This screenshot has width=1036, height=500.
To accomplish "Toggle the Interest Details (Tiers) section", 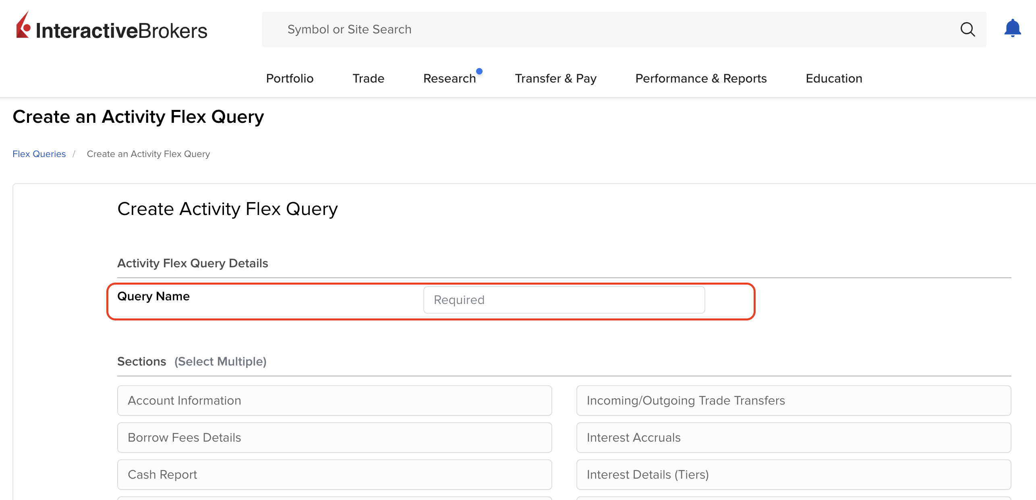I will pyautogui.click(x=794, y=474).
